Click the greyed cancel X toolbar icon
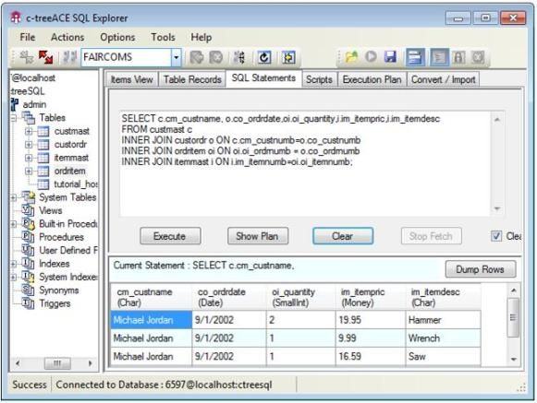 coord(216,57)
